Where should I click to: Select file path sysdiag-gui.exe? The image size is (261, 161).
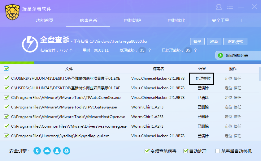(60, 136)
